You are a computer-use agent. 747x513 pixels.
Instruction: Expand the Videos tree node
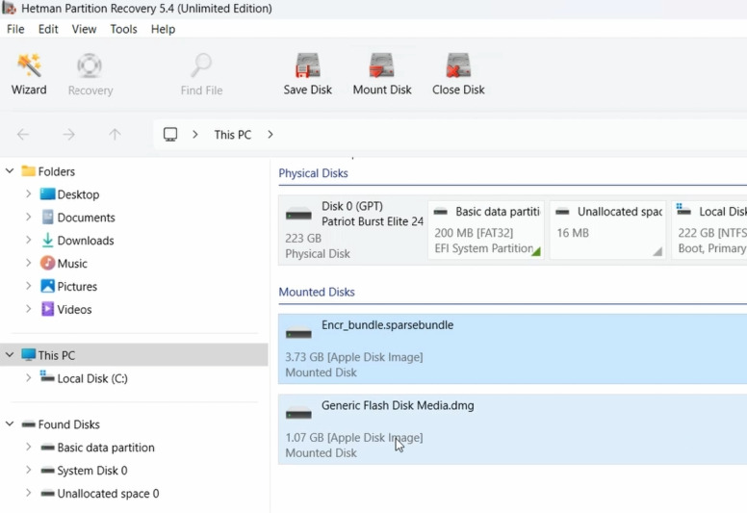point(29,309)
